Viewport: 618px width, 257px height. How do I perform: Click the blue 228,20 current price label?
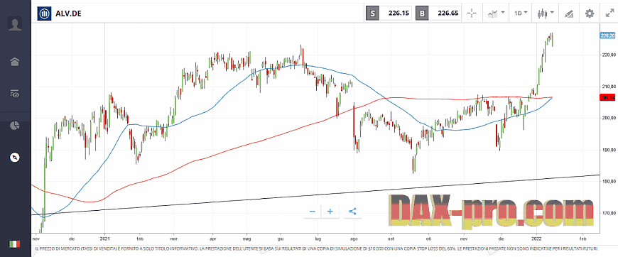[607, 36]
